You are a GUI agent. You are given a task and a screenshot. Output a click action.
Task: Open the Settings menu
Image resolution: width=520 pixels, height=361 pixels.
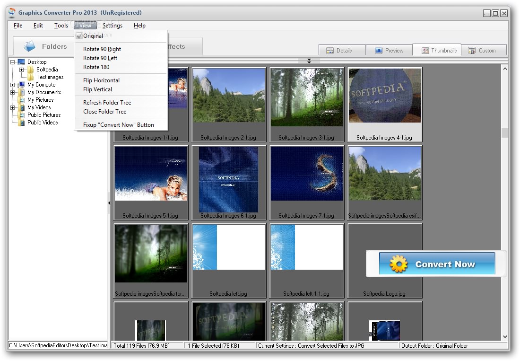point(113,26)
